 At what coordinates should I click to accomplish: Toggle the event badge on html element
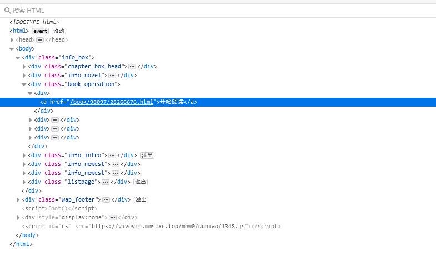(40, 31)
